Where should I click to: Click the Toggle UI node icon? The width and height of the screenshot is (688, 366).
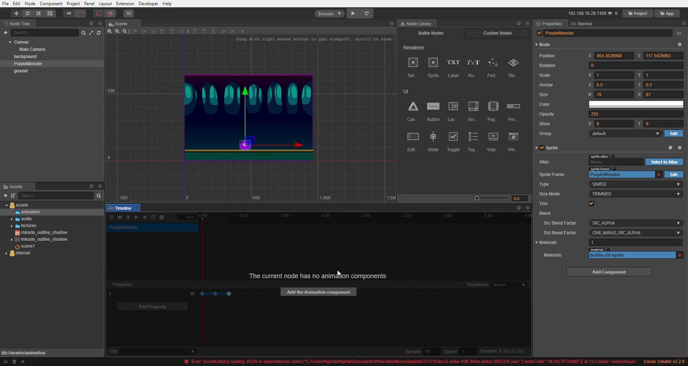click(453, 136)
